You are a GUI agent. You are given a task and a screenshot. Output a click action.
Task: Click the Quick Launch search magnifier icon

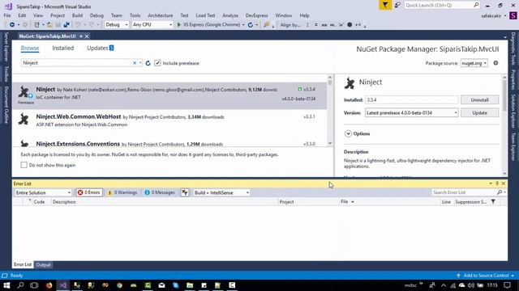coord(476,5)
